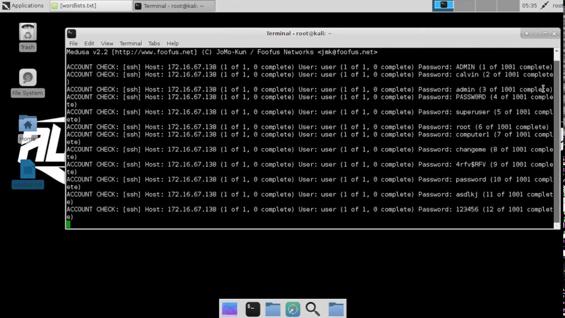Click the show desktop icon in dock

[230, 309]
